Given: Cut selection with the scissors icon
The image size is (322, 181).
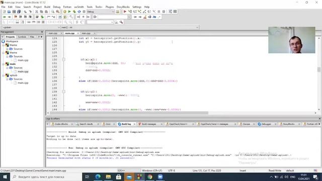Looking at the screenshot, I should (x=37, y=12).
